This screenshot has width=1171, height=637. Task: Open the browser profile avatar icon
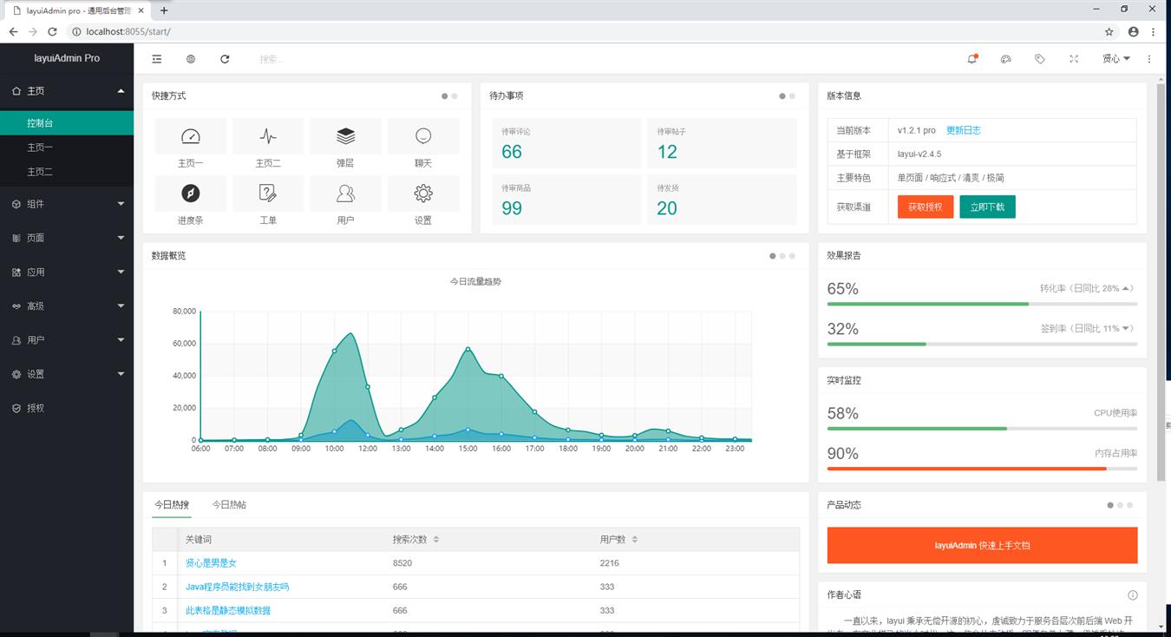[1133, 31]
